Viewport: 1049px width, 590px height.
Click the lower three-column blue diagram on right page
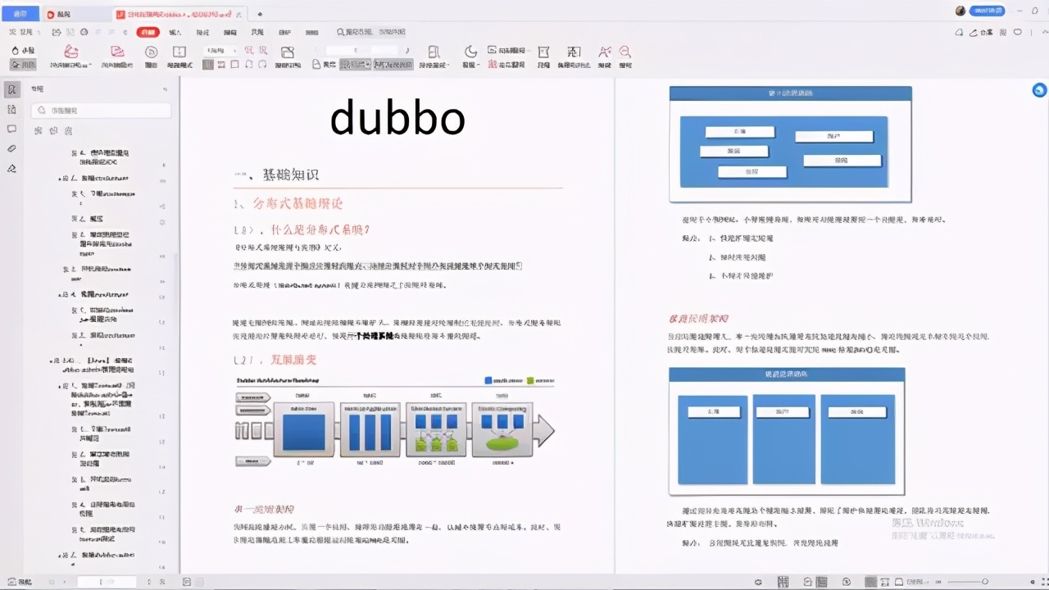[x=787, y=431]
